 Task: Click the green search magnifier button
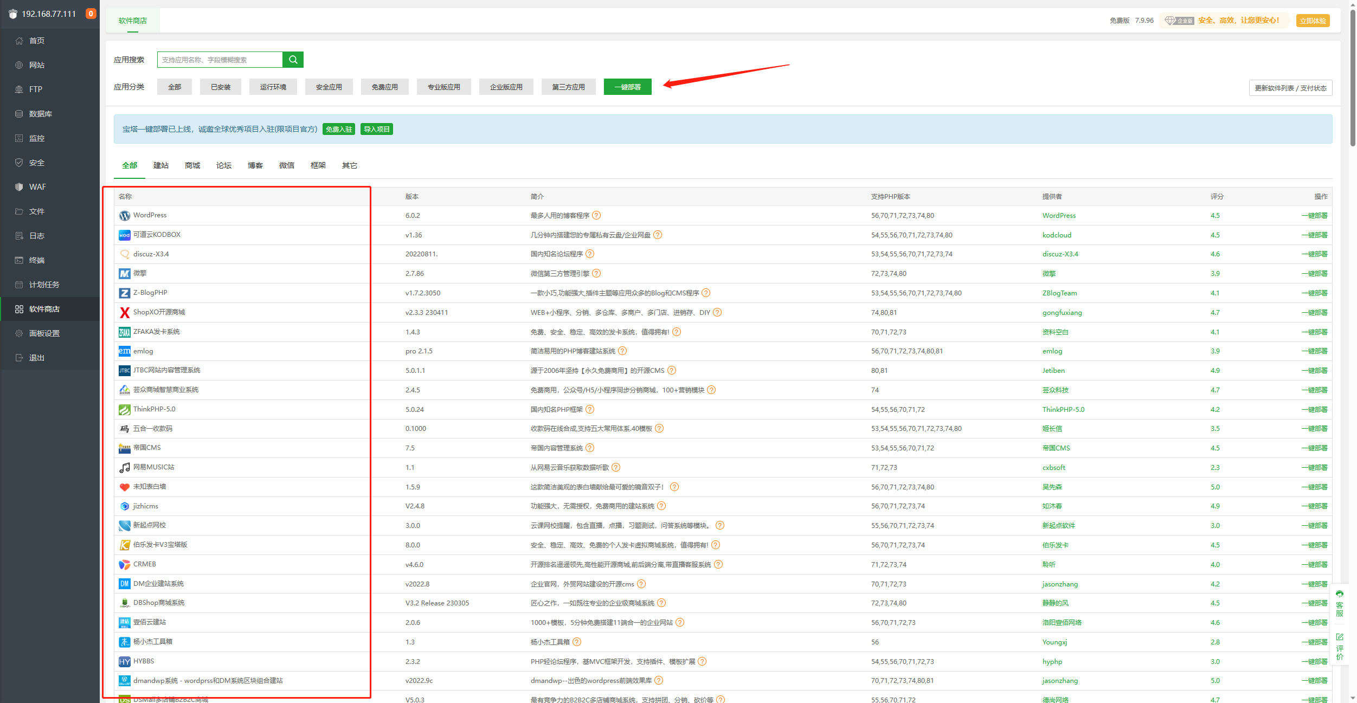[x=293, y=60]
